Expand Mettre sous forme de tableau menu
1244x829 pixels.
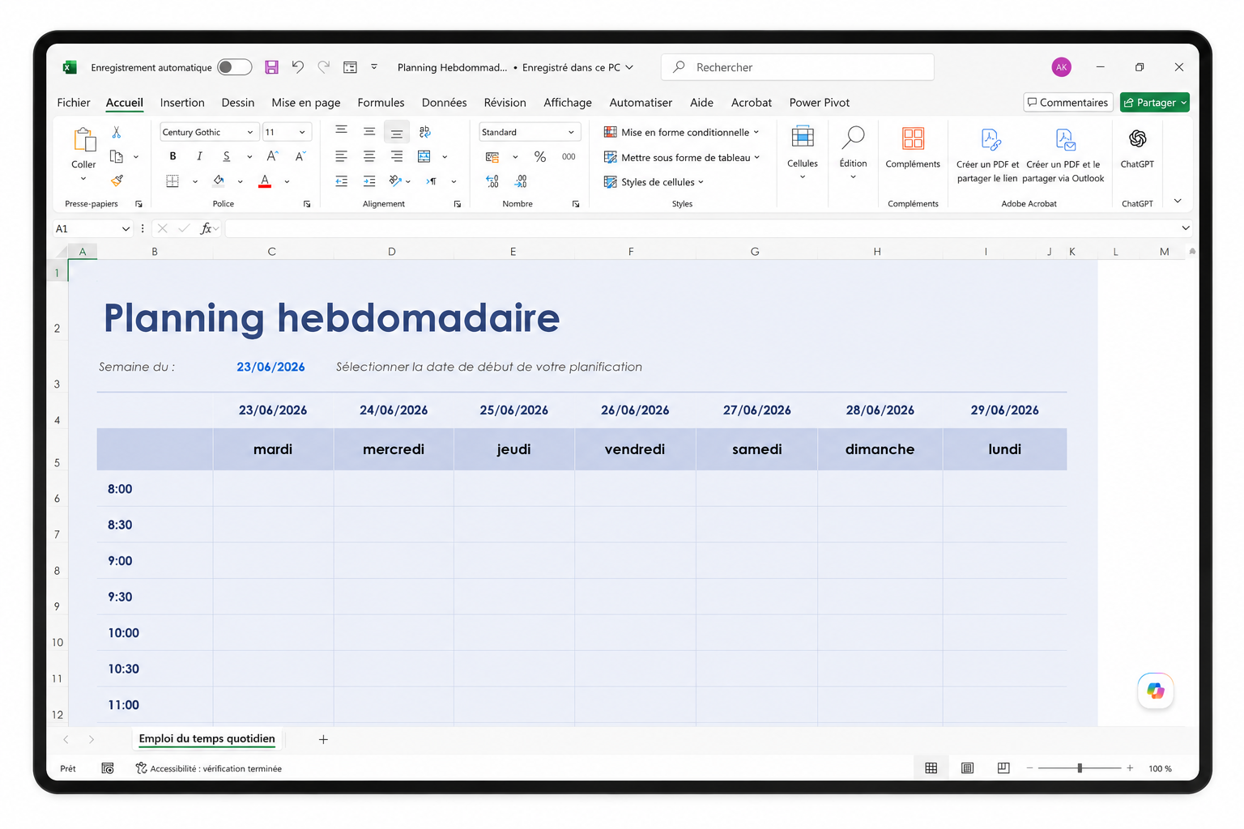pos(682,157)
